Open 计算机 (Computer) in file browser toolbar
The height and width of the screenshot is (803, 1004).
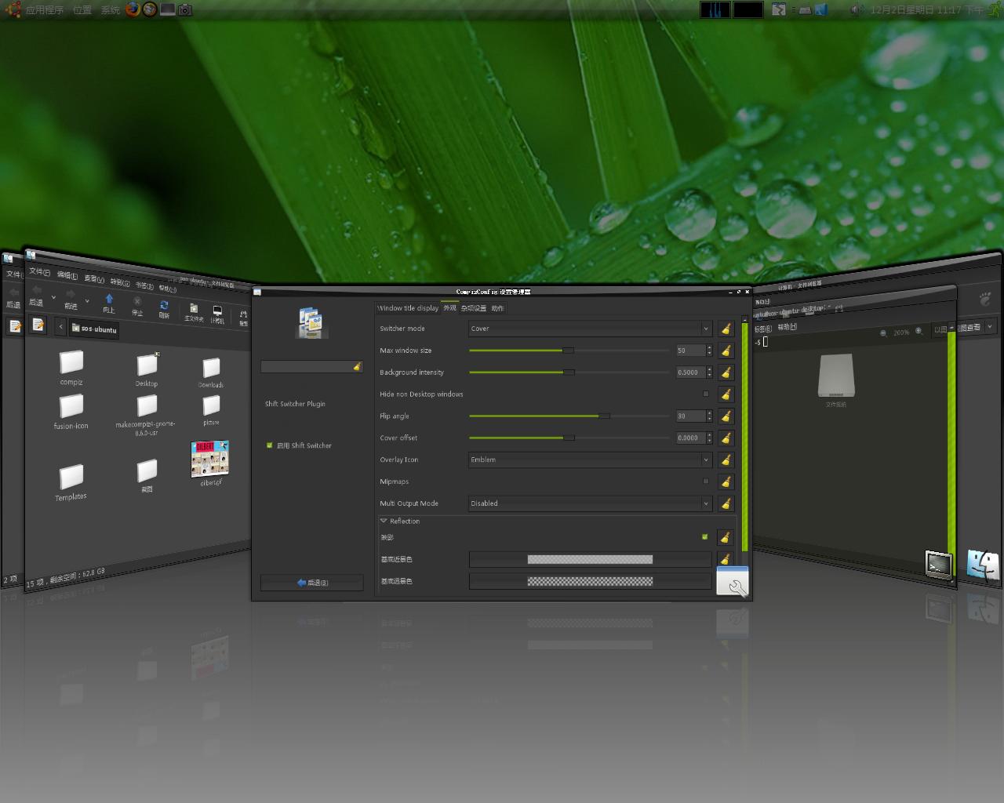pyautogui.click(x=217, y=314)
